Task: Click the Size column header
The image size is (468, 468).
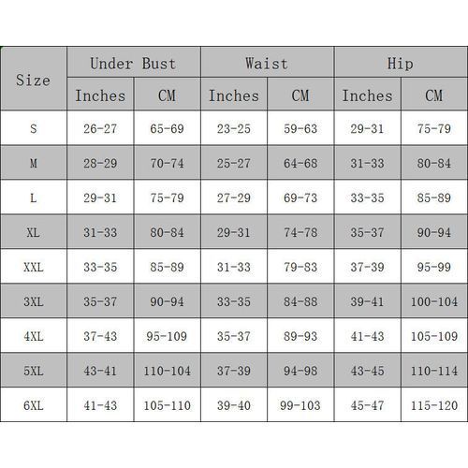Action: coord(34,79)
